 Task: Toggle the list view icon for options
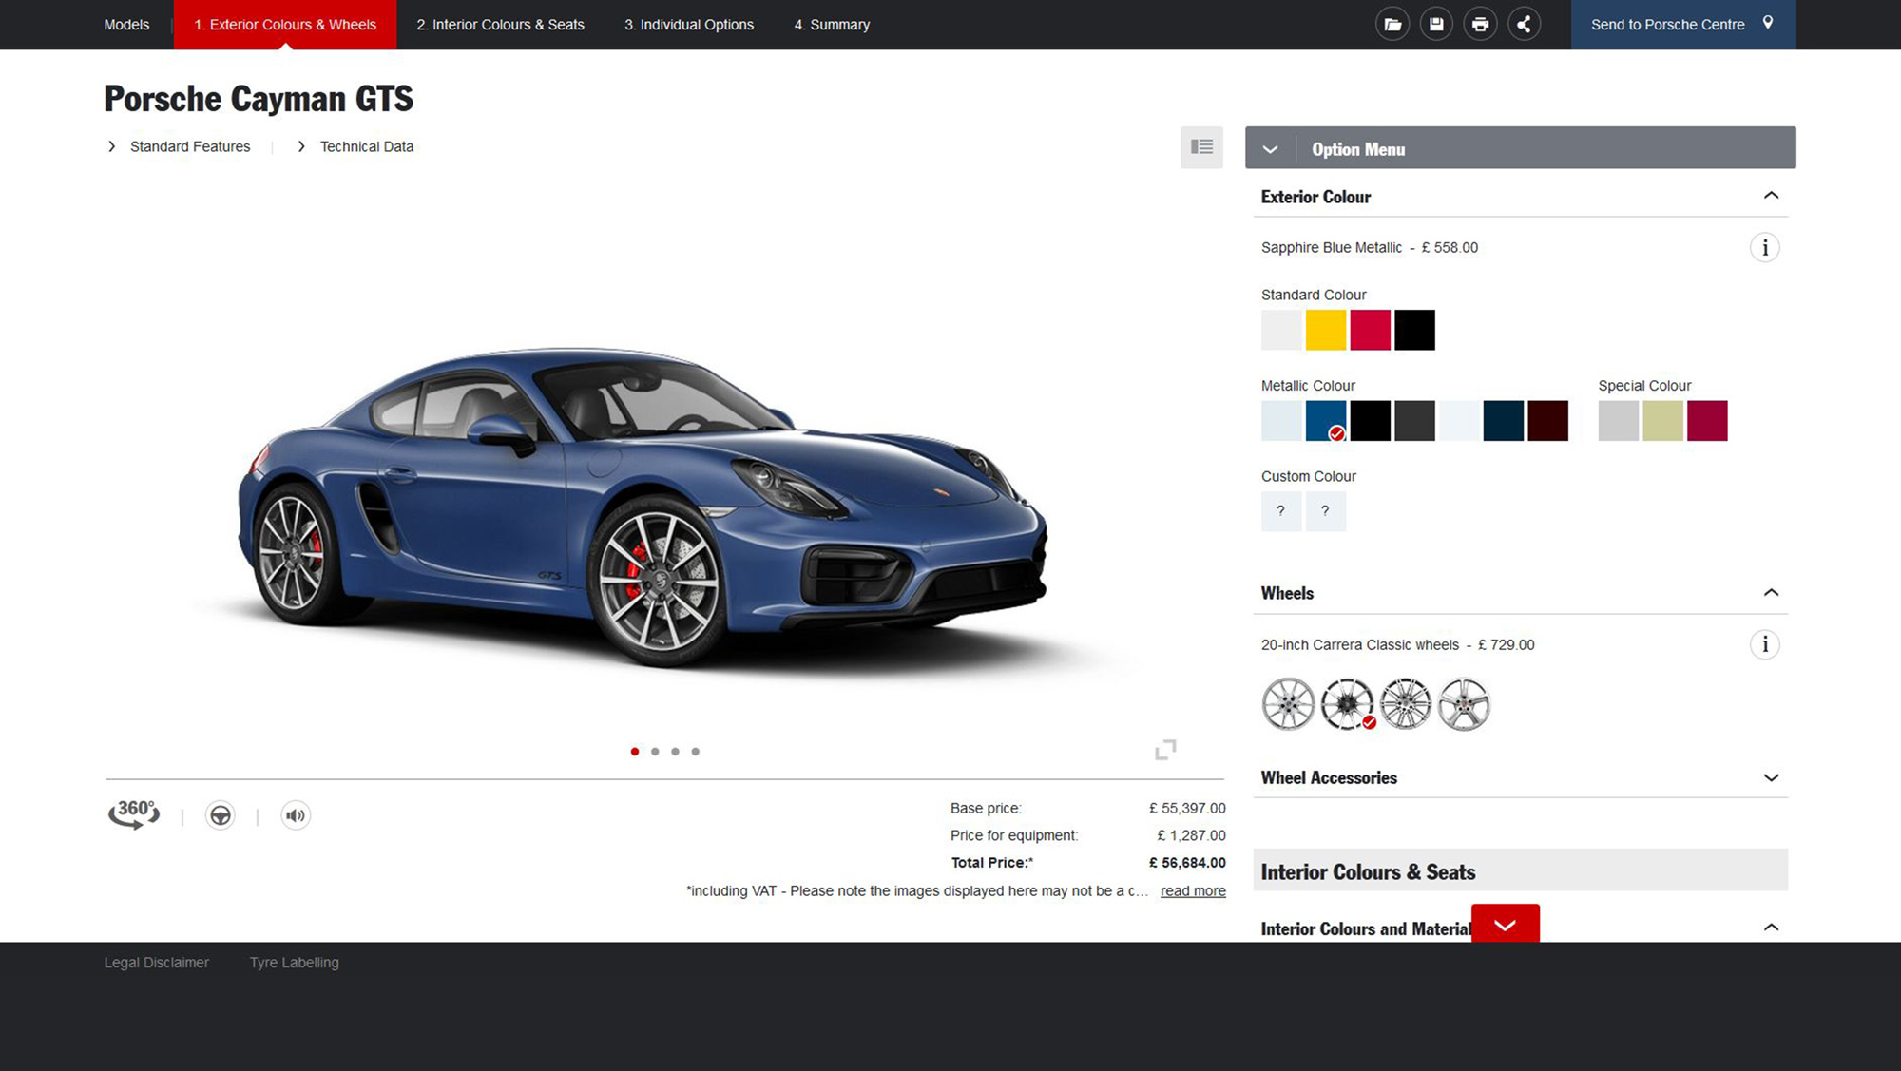[1201, 147]
